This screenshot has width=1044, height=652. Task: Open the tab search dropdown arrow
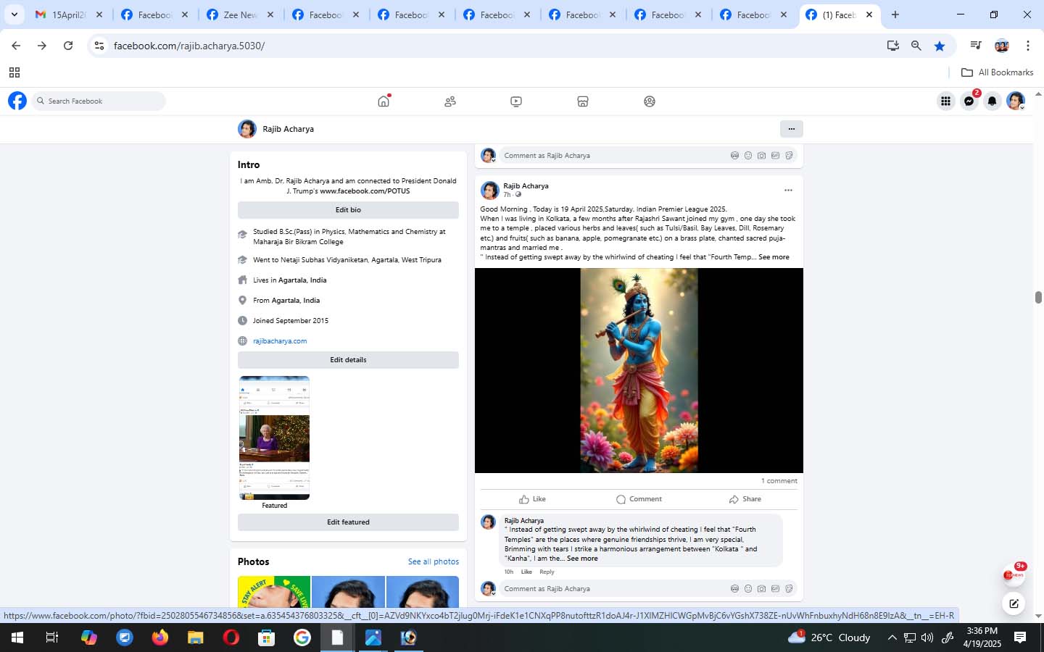click(14, 14)
